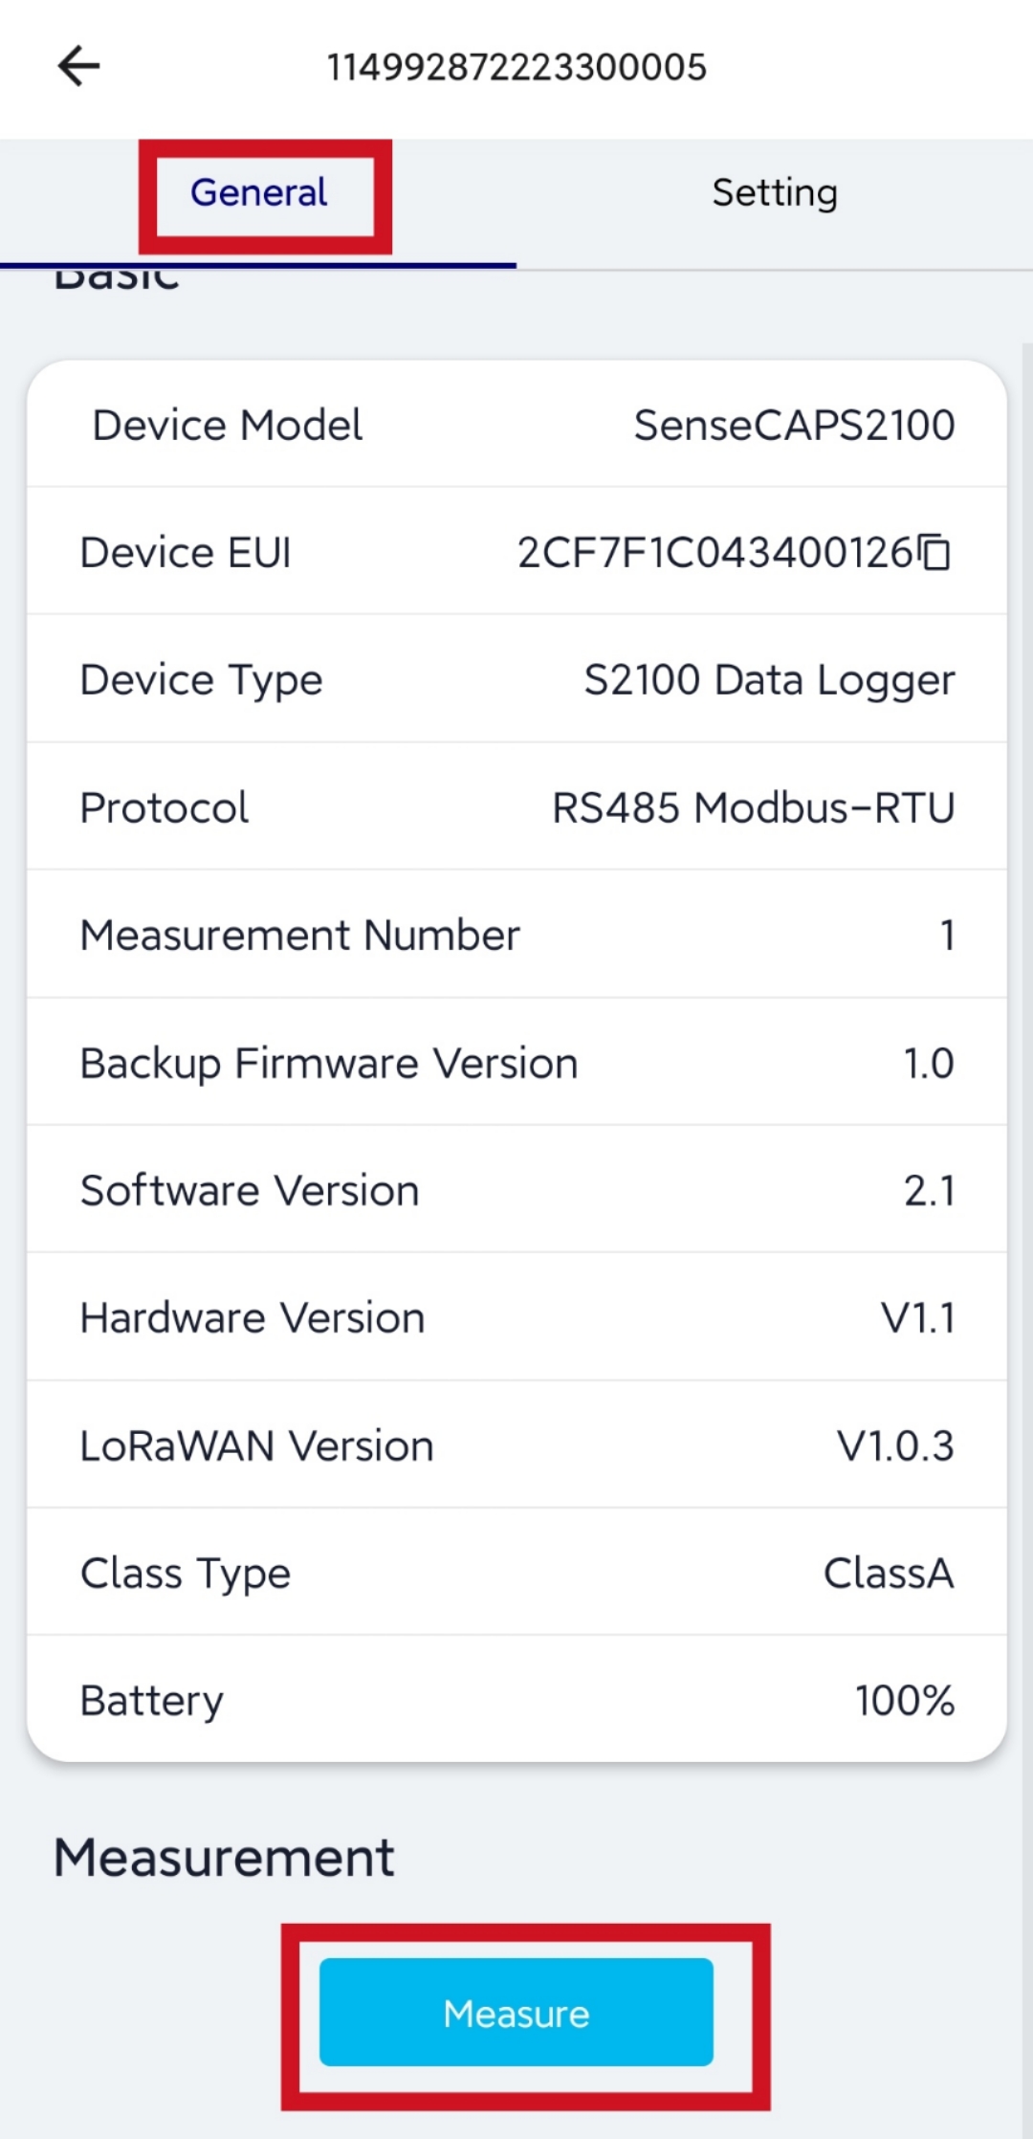Screen dimensions: 1033x2139
Task: Tap the SenseCAPS2100 model value
Action: (795, 425)
